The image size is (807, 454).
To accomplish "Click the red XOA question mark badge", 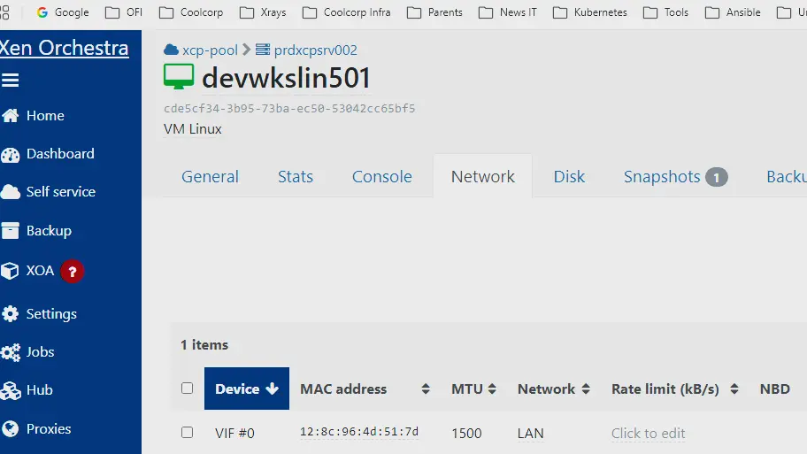I will click(x=73, y=272).
